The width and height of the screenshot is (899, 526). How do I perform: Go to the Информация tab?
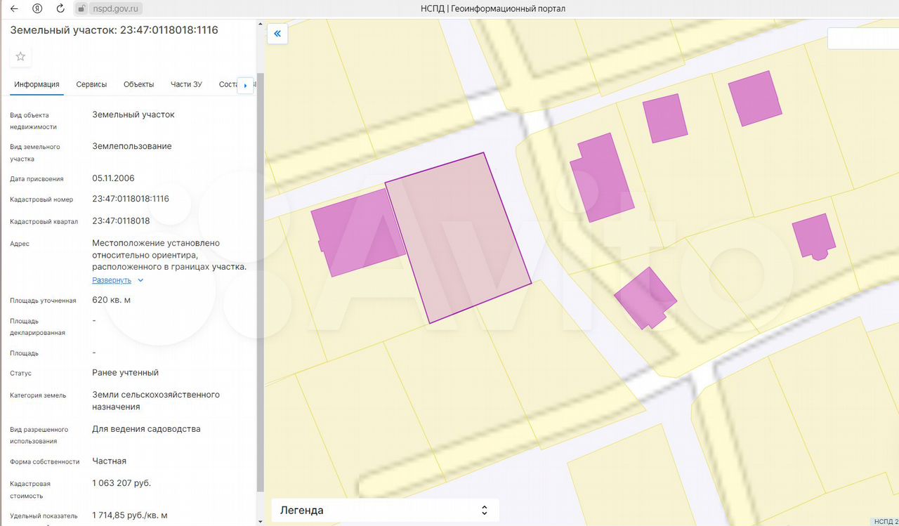tap(37, 84)
